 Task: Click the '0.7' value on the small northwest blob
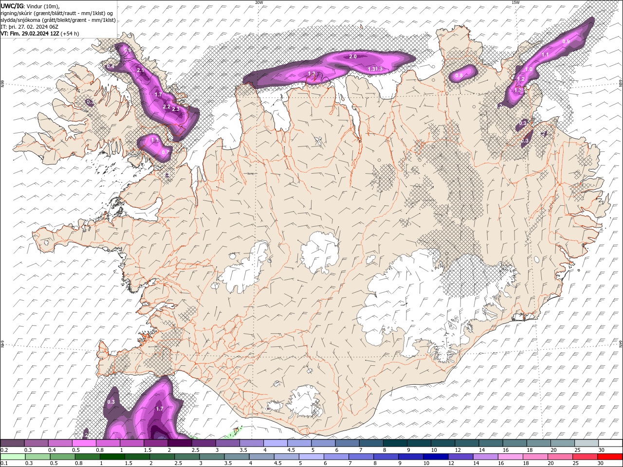point(165,152)
